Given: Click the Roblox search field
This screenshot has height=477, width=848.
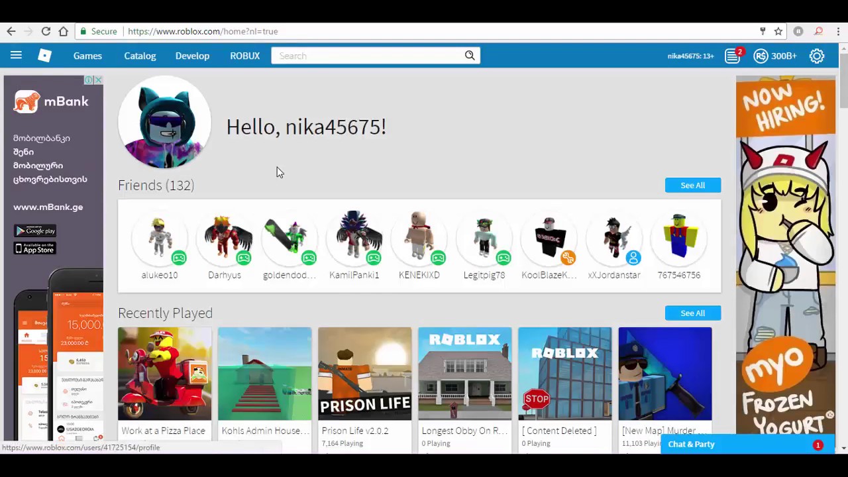Looking at the screenshot, I should pyautogui.click(x=376, y=56).
